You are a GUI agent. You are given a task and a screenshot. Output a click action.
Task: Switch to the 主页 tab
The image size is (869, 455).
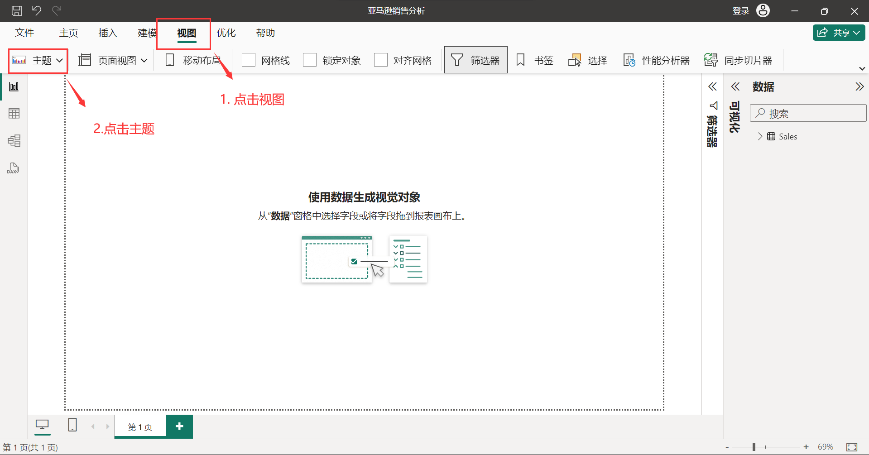(x=68, y=33)
